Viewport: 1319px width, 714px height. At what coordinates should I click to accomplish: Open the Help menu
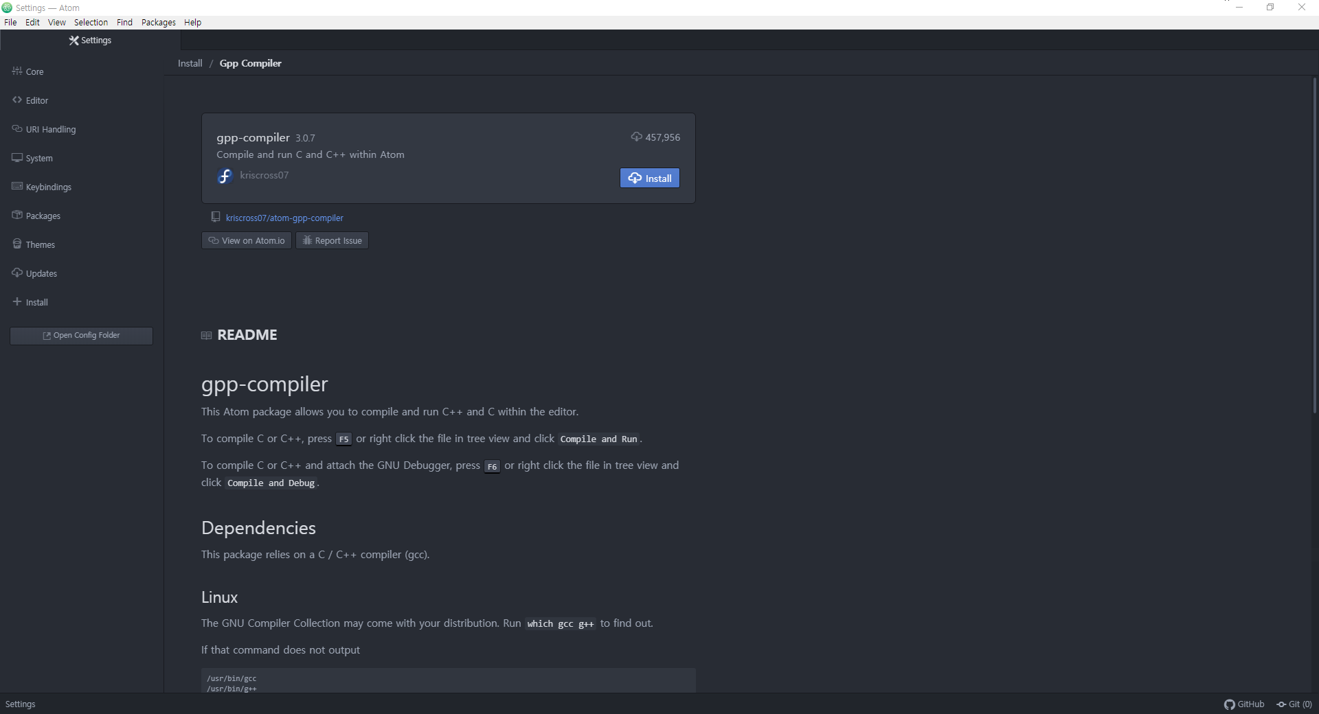pos(193,23)
